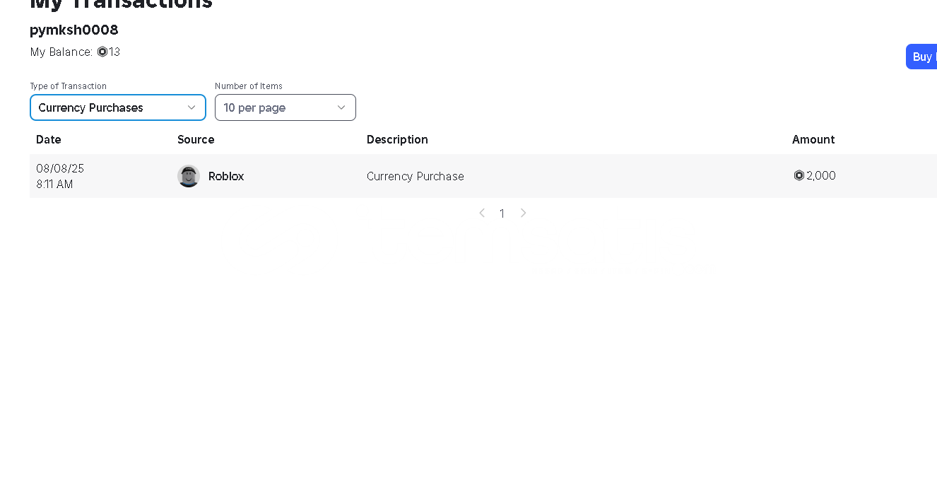The height and width of the screenshot is (480, 937).
Task: Click the Amount column header
Action: coord(813,139)
